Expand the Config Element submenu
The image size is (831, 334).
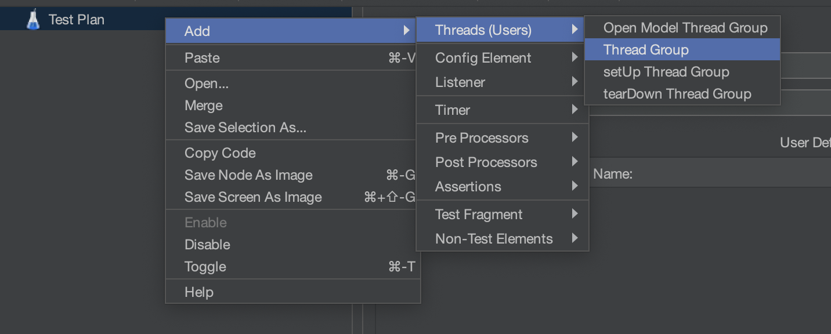coord(483,58)
